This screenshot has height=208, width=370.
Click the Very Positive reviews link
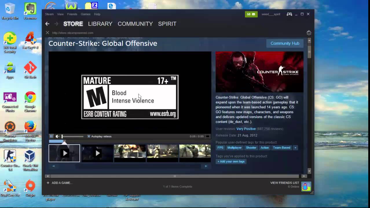pyautogui.click(x=246, y=129)
